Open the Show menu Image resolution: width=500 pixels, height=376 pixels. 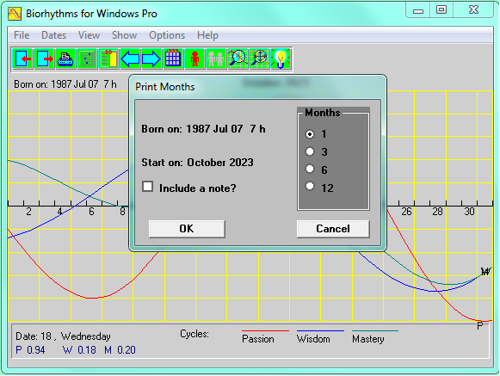pos(124,35)
